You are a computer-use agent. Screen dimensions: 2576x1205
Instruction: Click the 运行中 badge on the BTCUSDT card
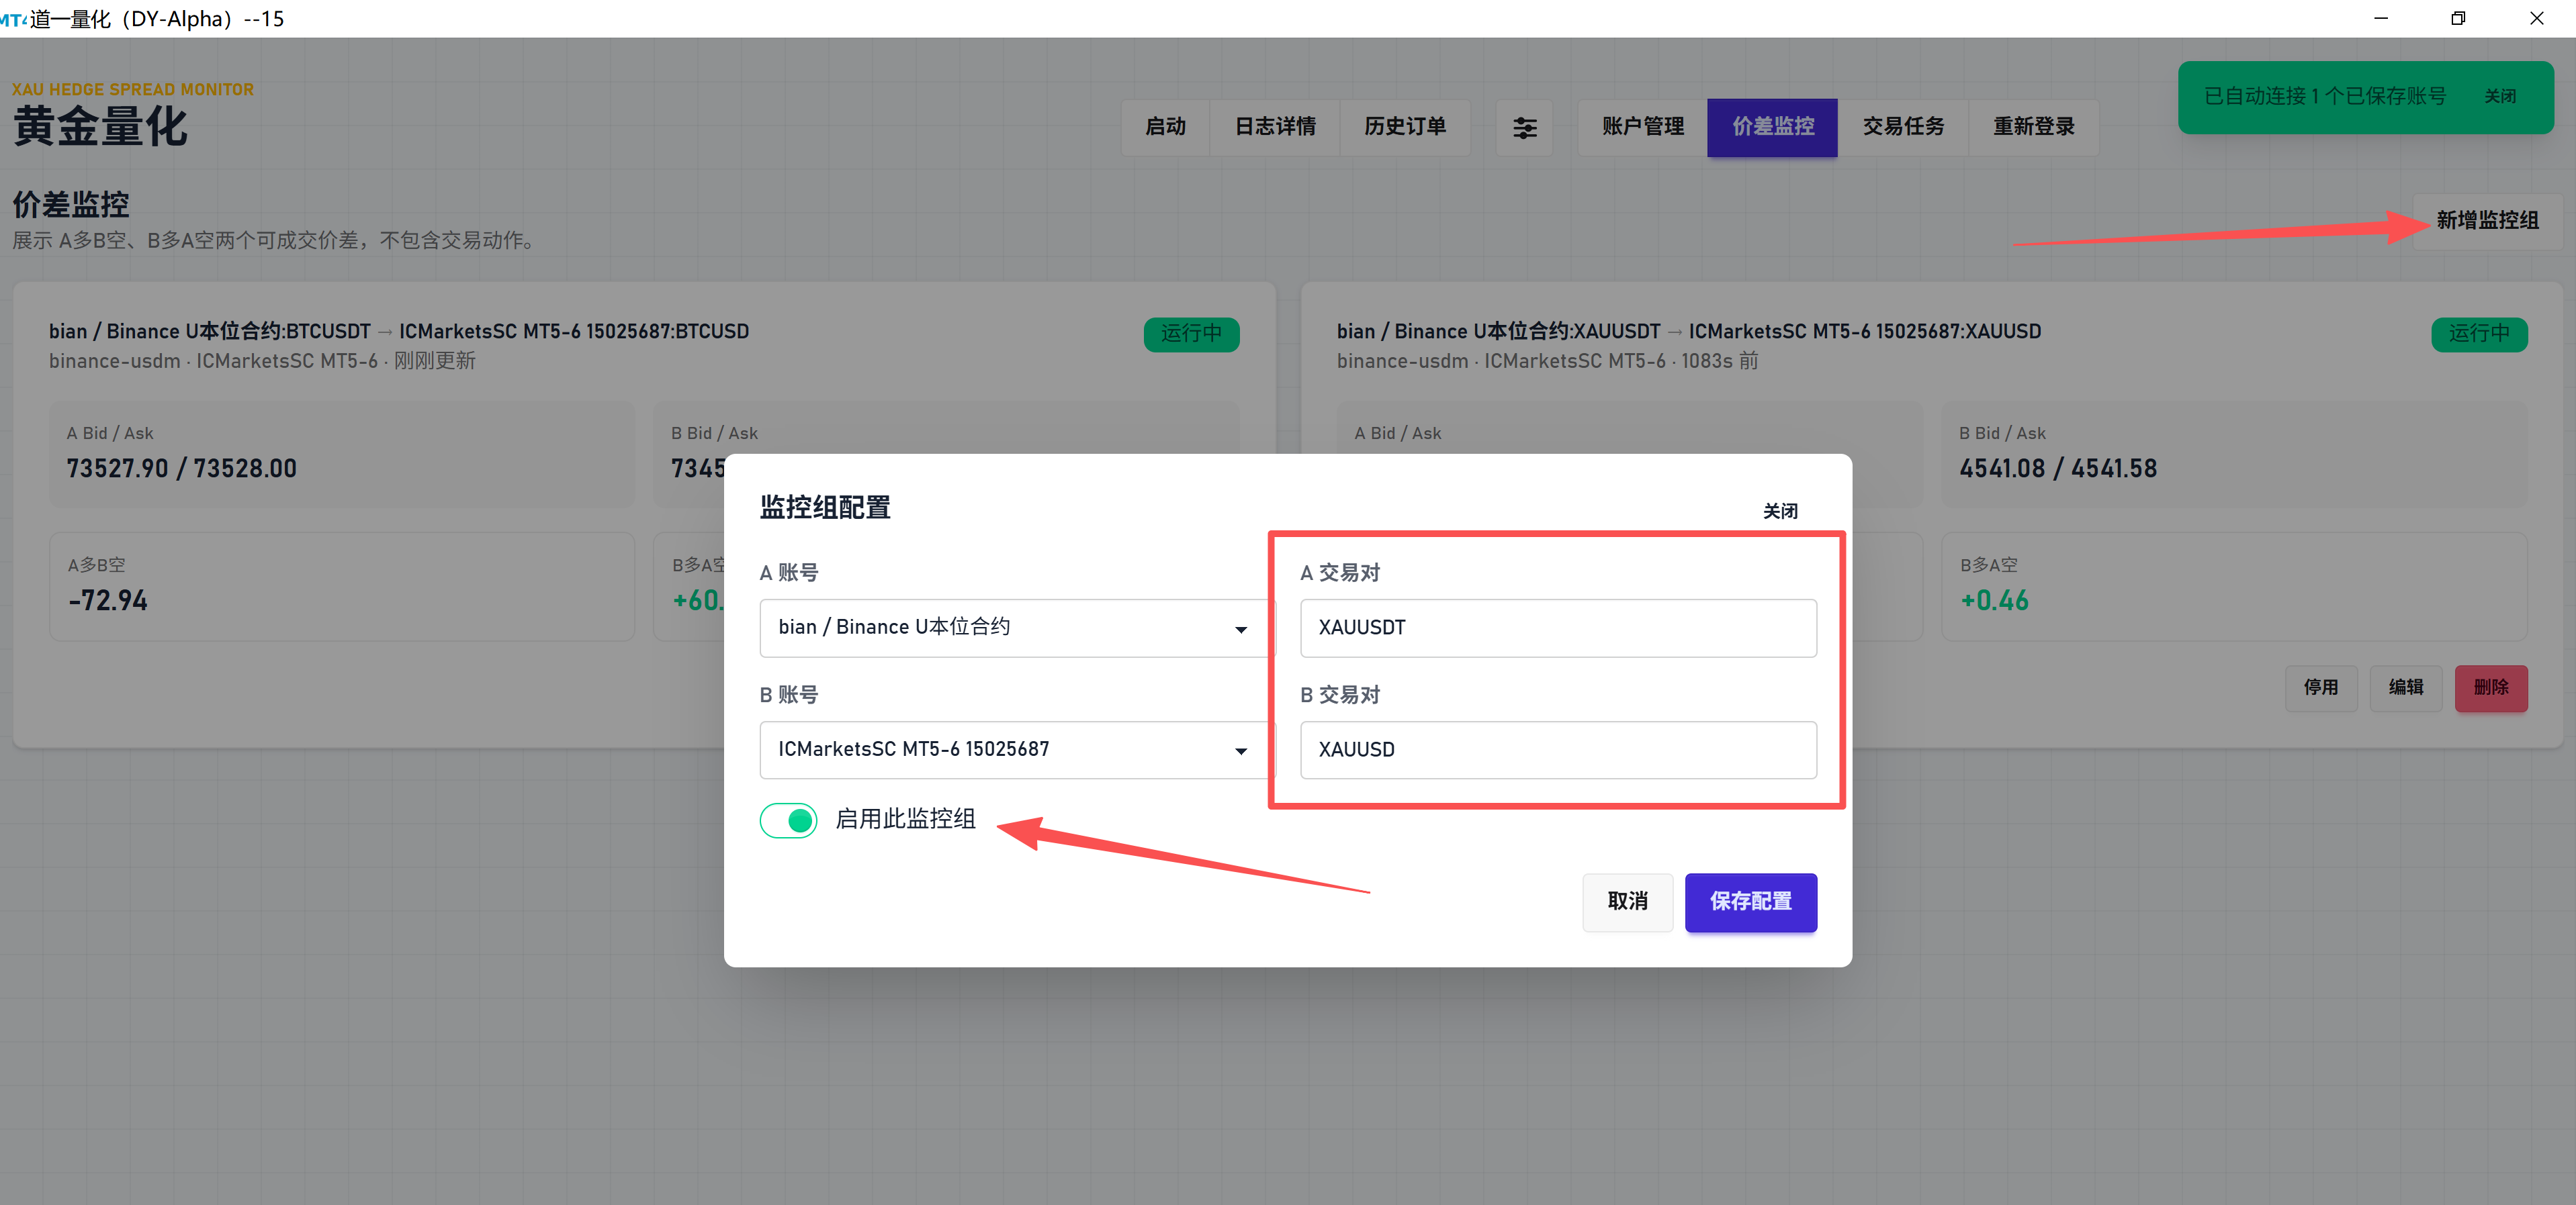(1191, 334)
